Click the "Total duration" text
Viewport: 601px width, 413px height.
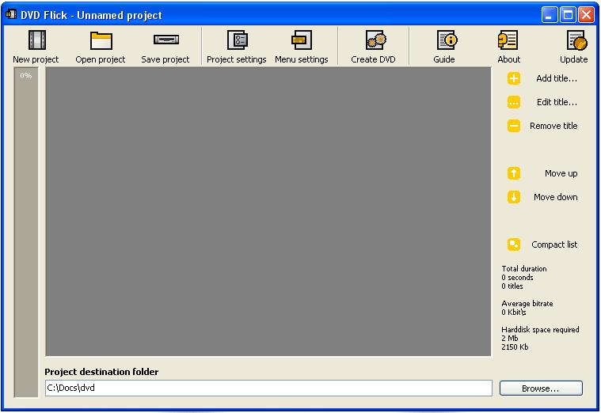(524, 268)
